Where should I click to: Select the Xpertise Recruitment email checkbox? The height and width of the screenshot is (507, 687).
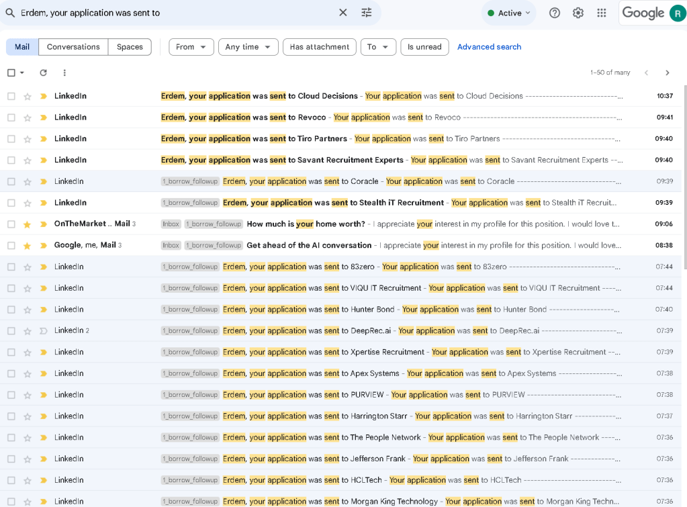[x=11, y=353]
